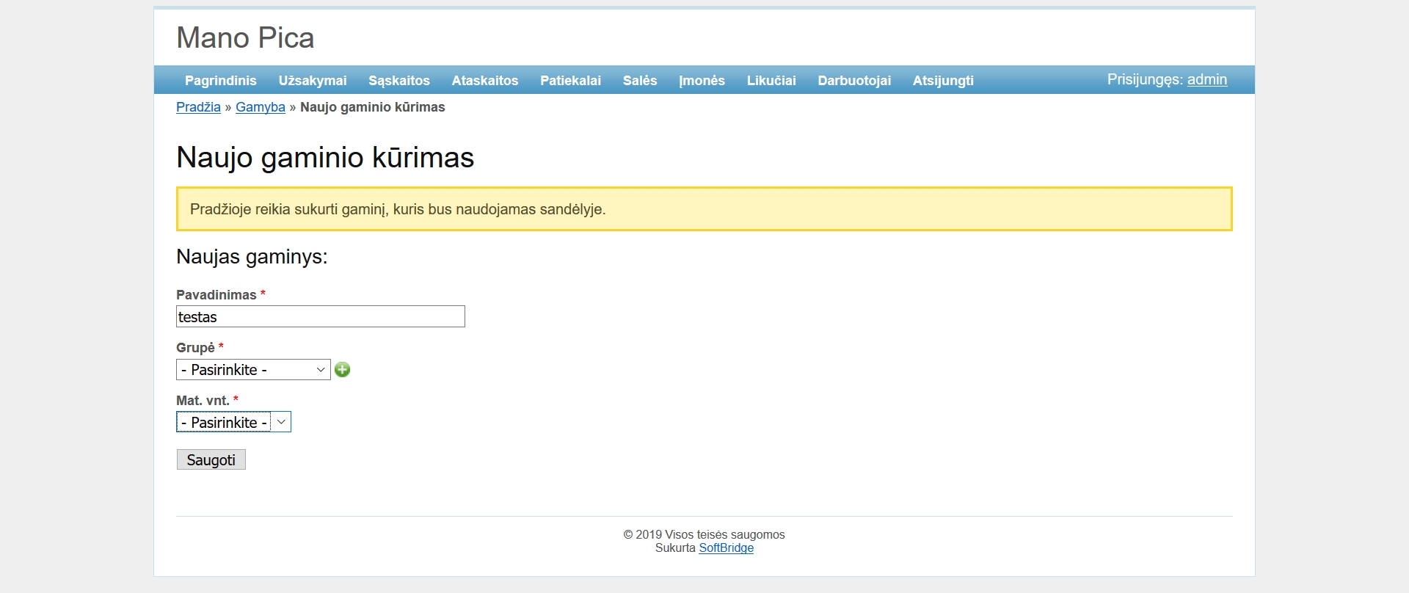Viewport: 1409px width, 593px height.
Task: Follow the Gamyba breadcrumb link
Action: (260, 107)
